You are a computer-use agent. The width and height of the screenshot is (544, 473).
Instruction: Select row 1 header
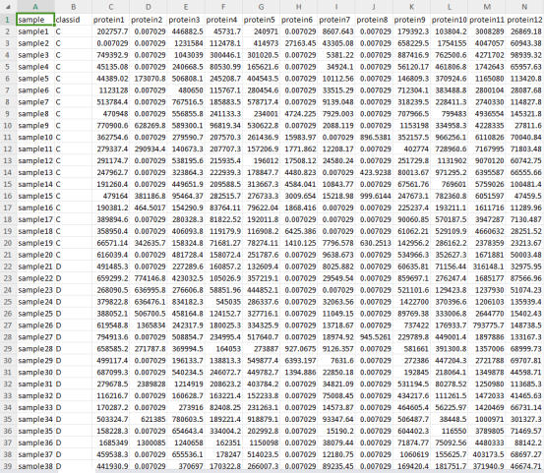8,20
